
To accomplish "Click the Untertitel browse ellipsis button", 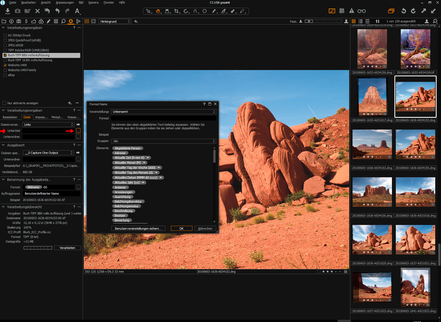I will 78,131.
